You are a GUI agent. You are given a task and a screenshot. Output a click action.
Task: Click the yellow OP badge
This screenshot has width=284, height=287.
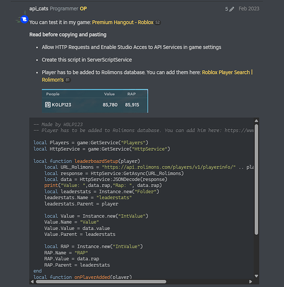click(x=83, y=9)
